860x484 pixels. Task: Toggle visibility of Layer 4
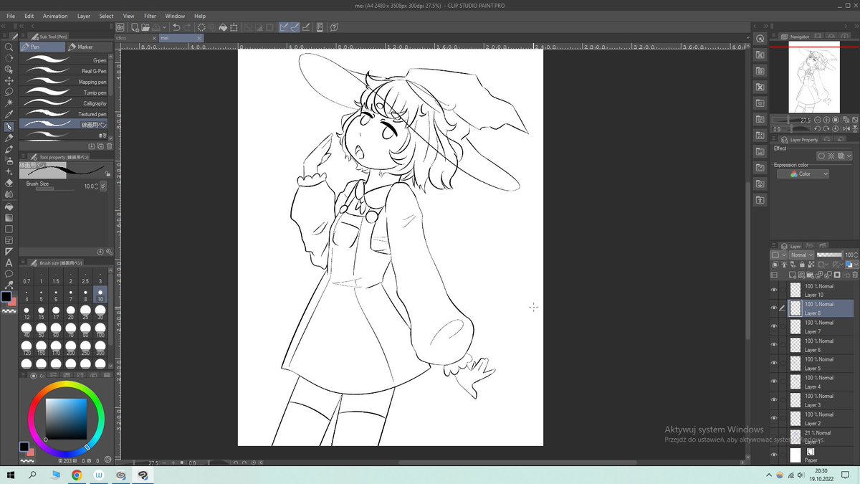coord(774,381)
